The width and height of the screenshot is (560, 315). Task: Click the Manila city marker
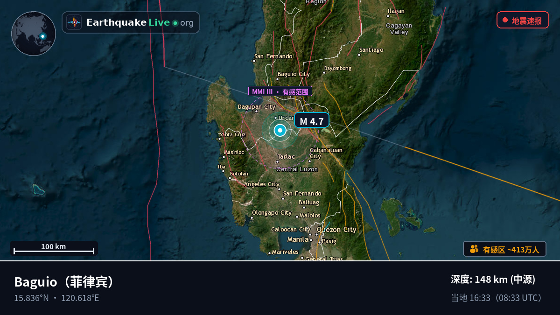point(311,239)
